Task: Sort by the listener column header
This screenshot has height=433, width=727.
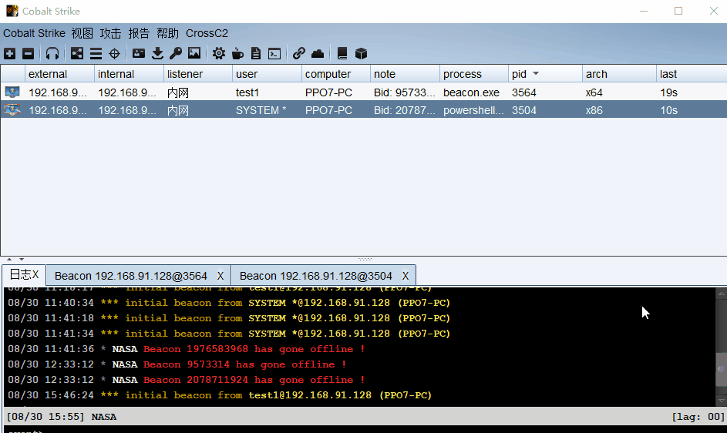Action: coord(198,74)
